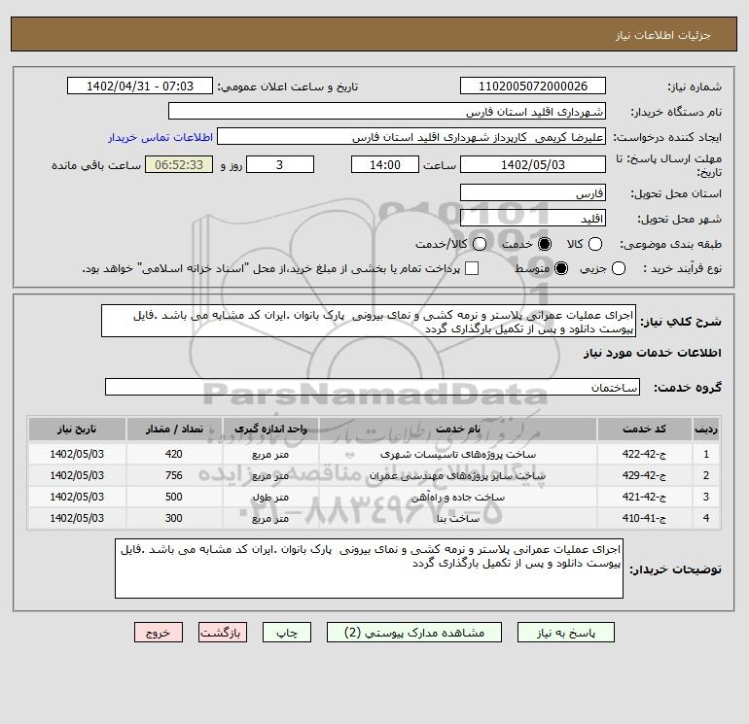This screenshot has height=724, width=749.
Task: Click service code ج-41-410
Action: point(644,518)
